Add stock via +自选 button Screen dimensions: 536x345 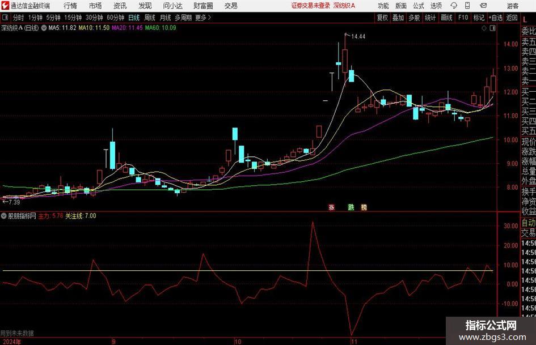click(x=496, y=18)
